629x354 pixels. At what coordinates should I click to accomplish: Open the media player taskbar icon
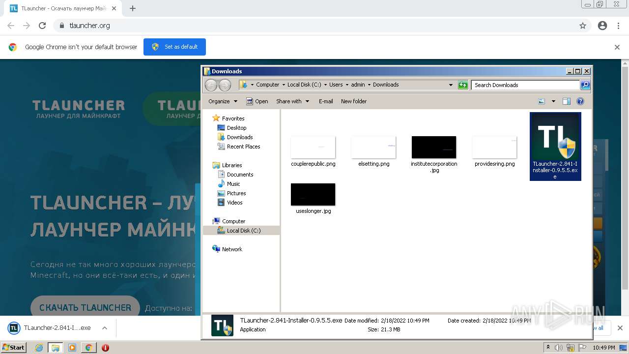click(x=72, y=348)
